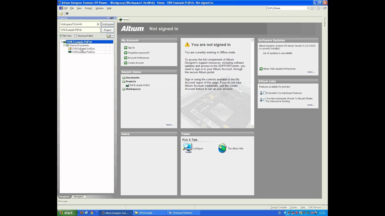Click the Project button
The height and width of the screenshot is (216, 385).
(x=107, y=30)
